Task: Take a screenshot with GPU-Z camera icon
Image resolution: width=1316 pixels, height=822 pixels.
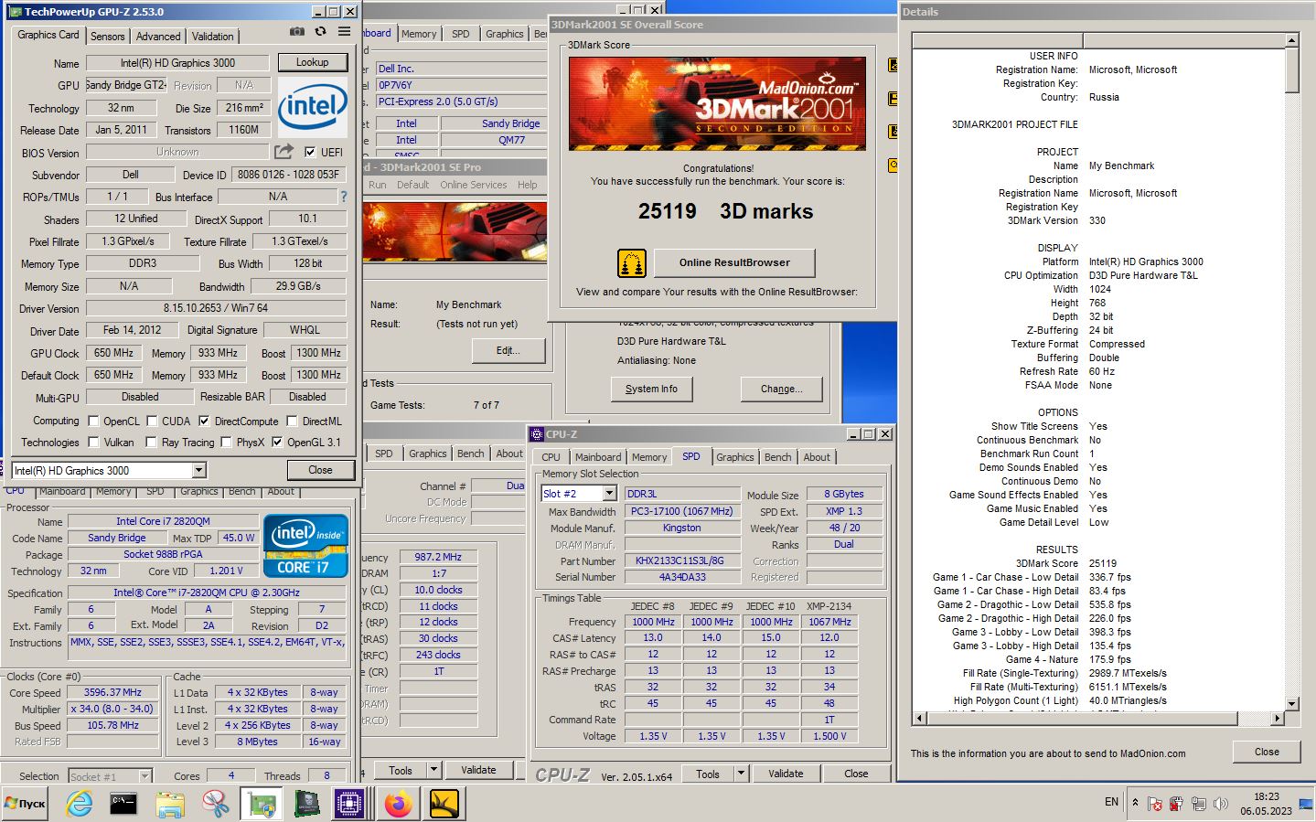Action: click(x=297, y=31)
